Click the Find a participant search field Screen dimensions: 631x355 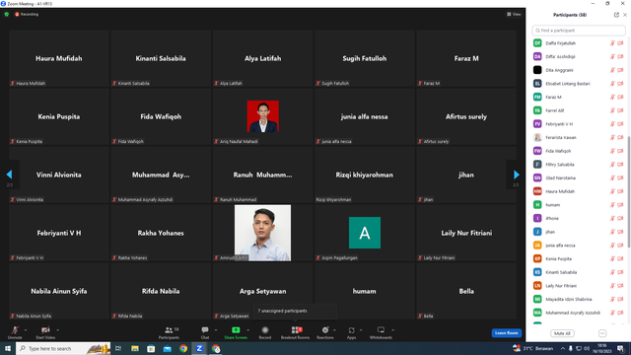[x=579, y=31]
